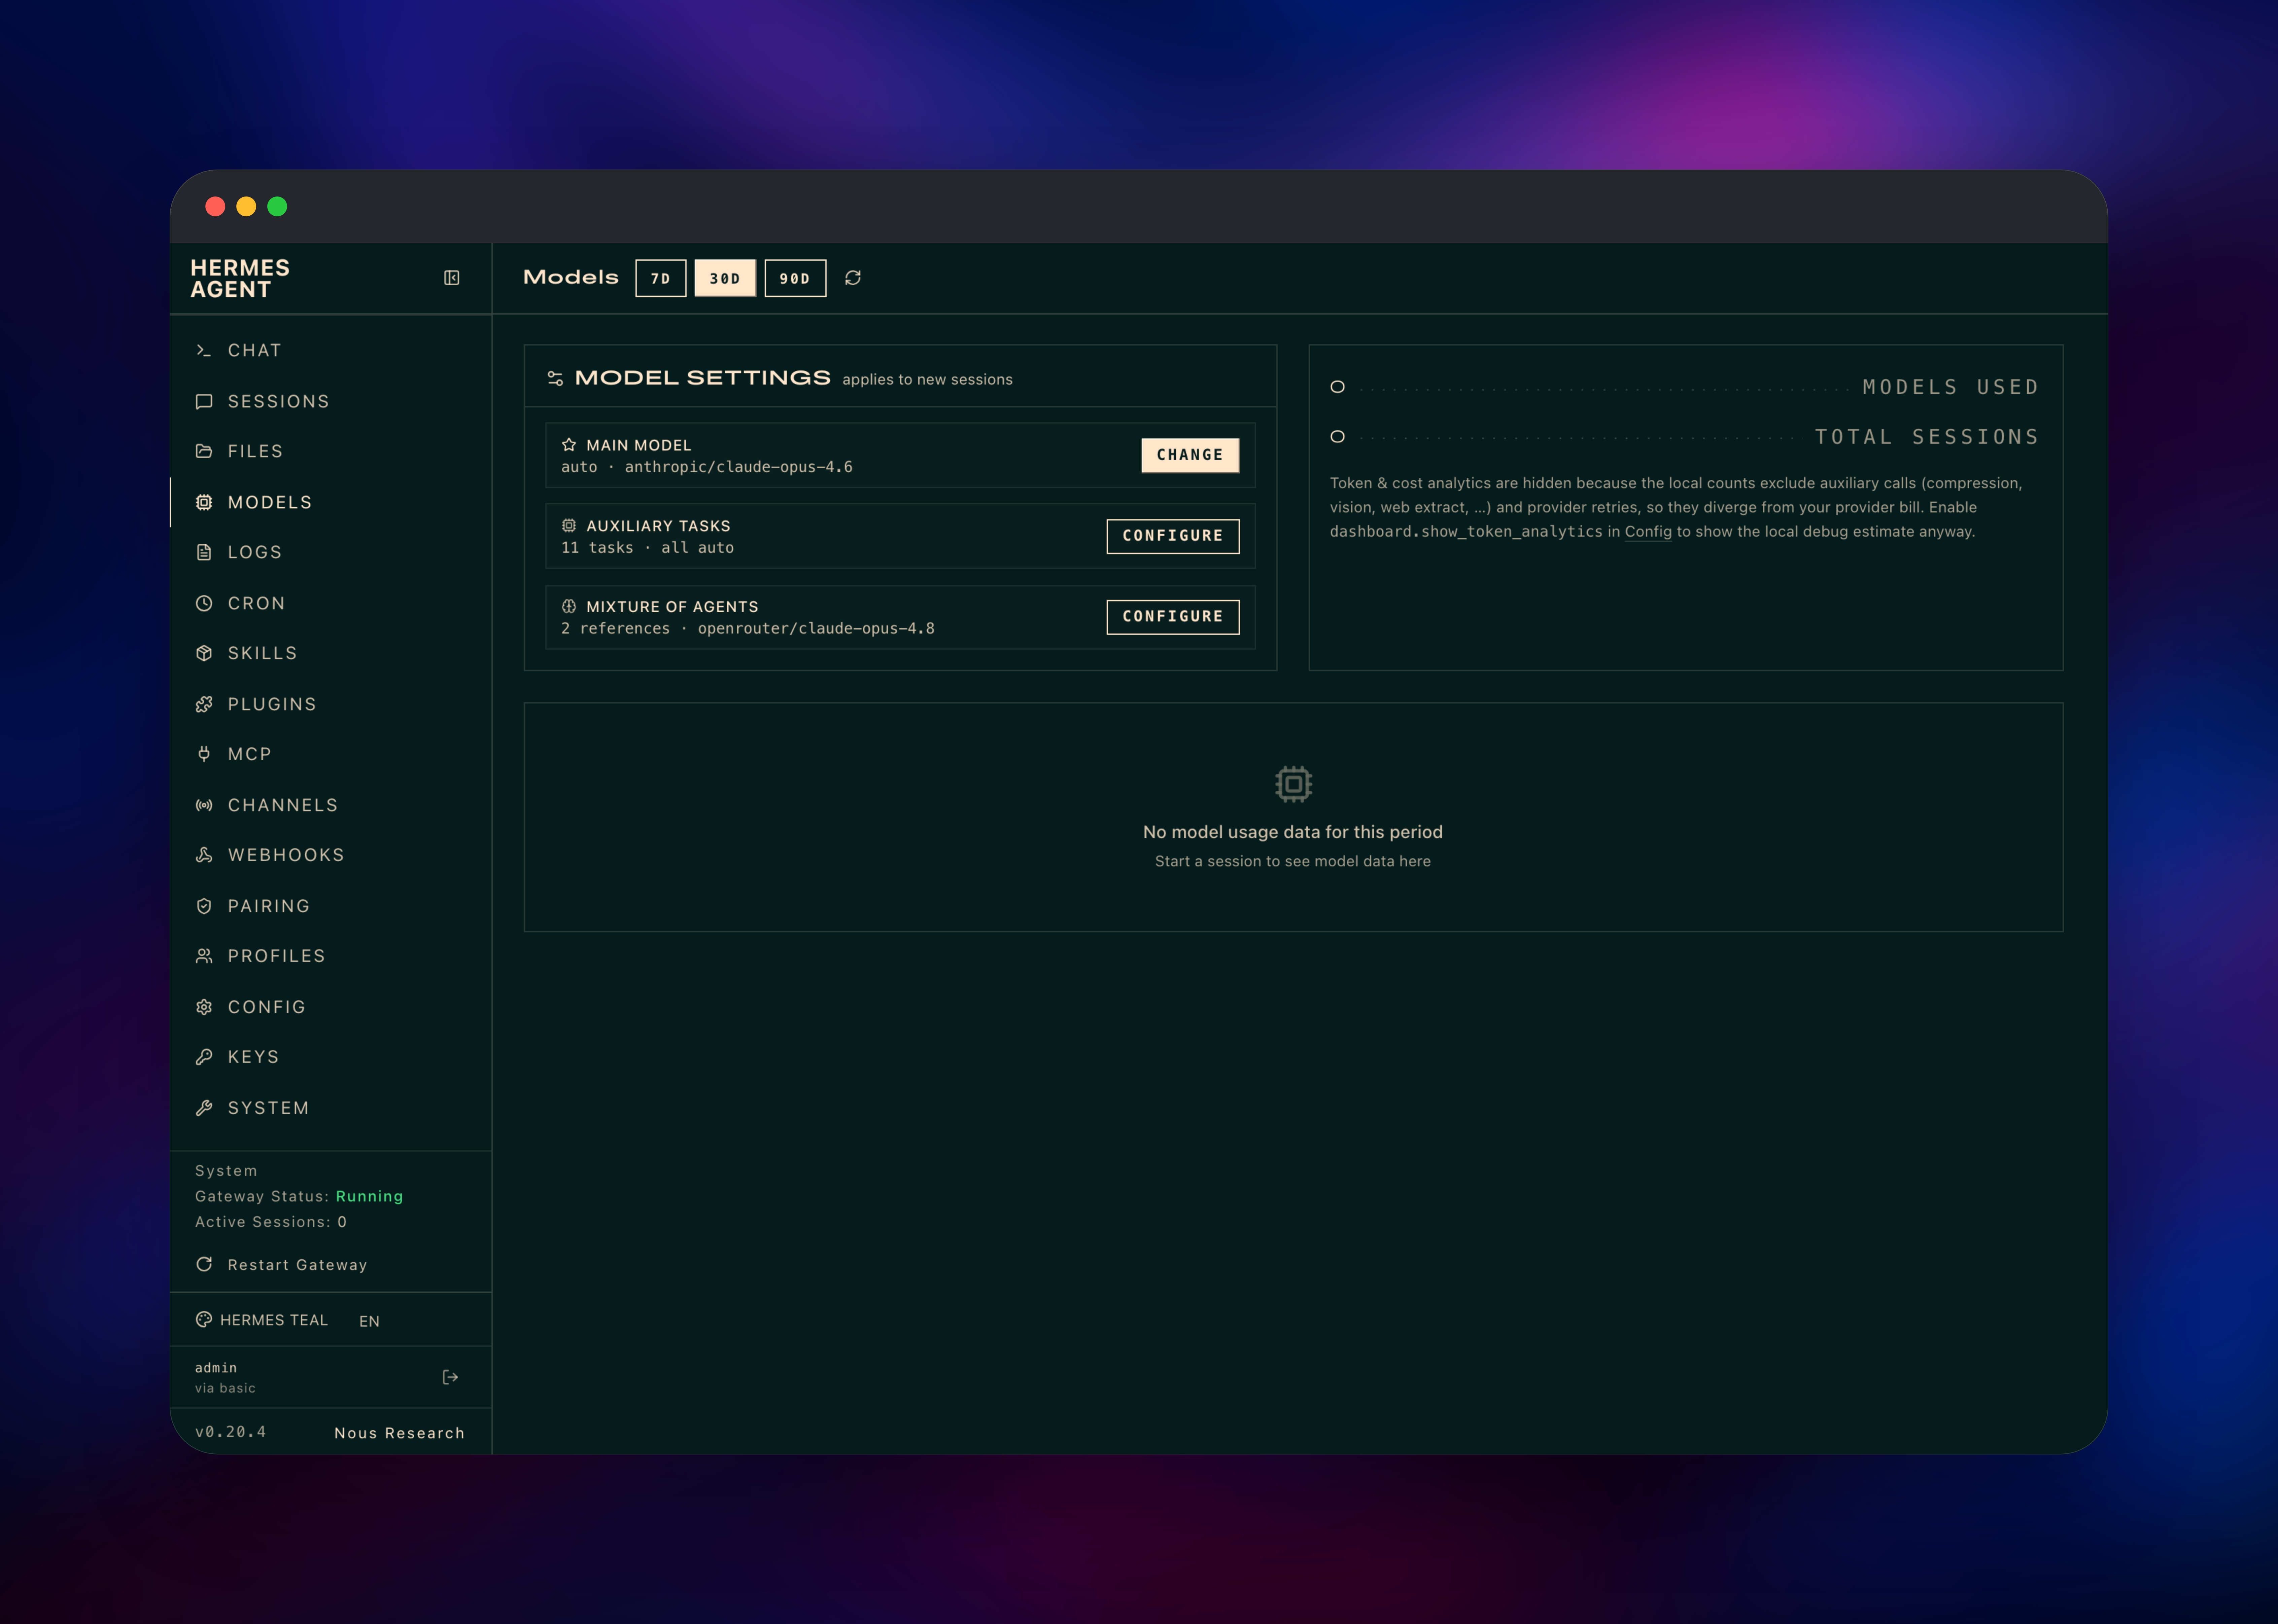The image size is (2278, 1624).
Task: Click the 'applies to new sessions' text
Action: pyautogui.click(x=927, y=380)
